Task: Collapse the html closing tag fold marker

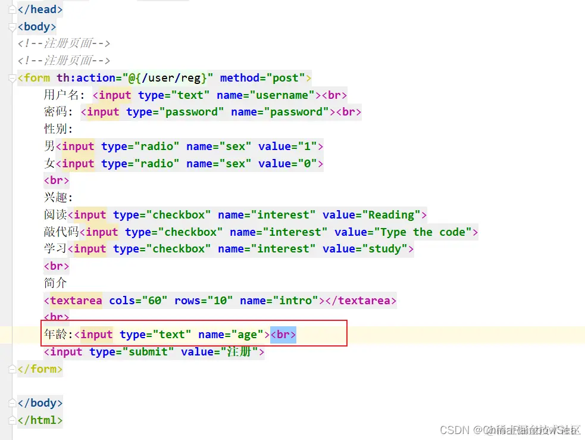Action: pos(12,420)
